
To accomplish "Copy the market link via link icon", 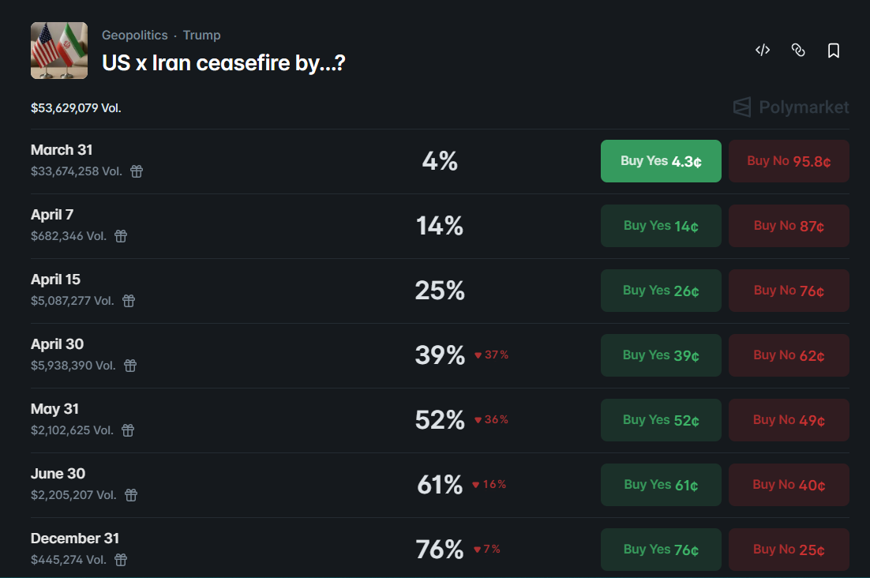I will point(798,50).
